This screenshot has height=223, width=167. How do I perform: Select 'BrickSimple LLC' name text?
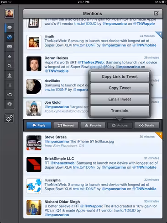59,159
